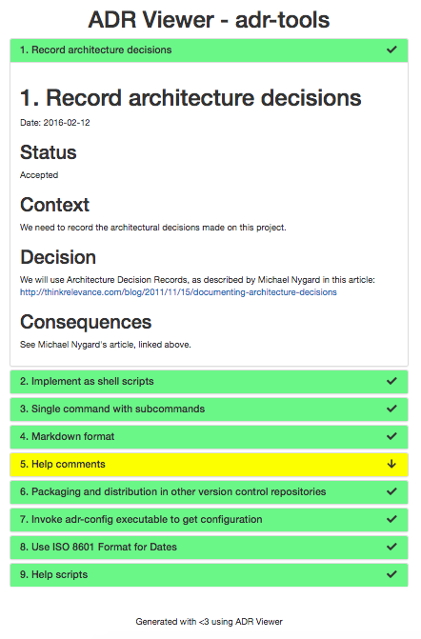
Task: Click checkmark icon on Help scripts row
Action: [x=391, y=574]
